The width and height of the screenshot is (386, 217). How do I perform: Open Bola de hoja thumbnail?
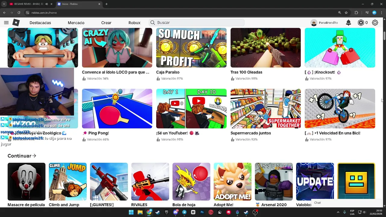point(191,181)
